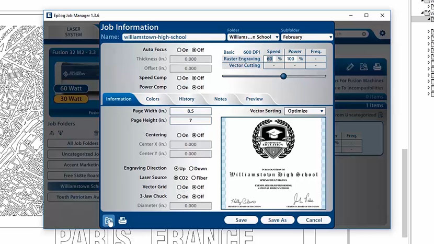Click the pencil edit icon in right panel
The width and height of the screenshot is (434, 244).
[350, 67]
